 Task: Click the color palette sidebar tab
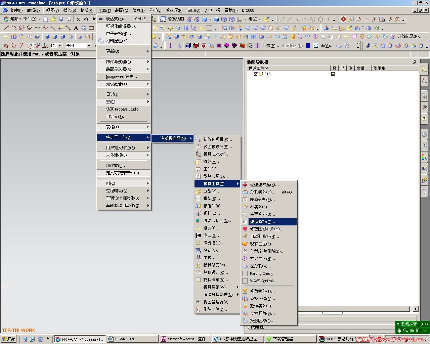pos(424,157)
